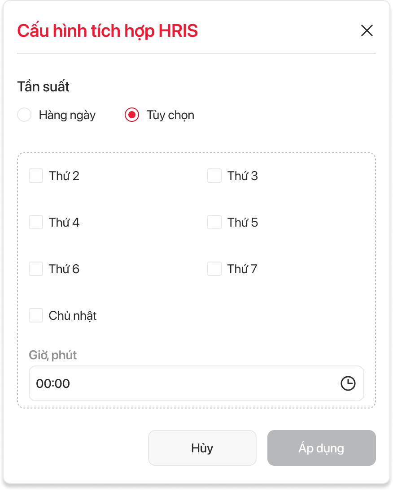
Task: Click the 'Giờ, phút' field label
Action: tap(53, 355)
